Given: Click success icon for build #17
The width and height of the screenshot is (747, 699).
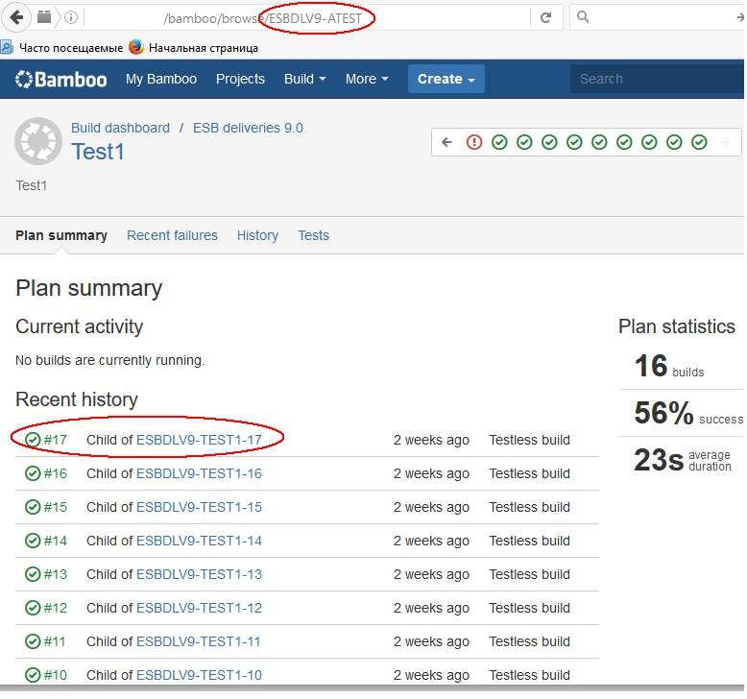Looking at the screenshot, I should (33, 440).
